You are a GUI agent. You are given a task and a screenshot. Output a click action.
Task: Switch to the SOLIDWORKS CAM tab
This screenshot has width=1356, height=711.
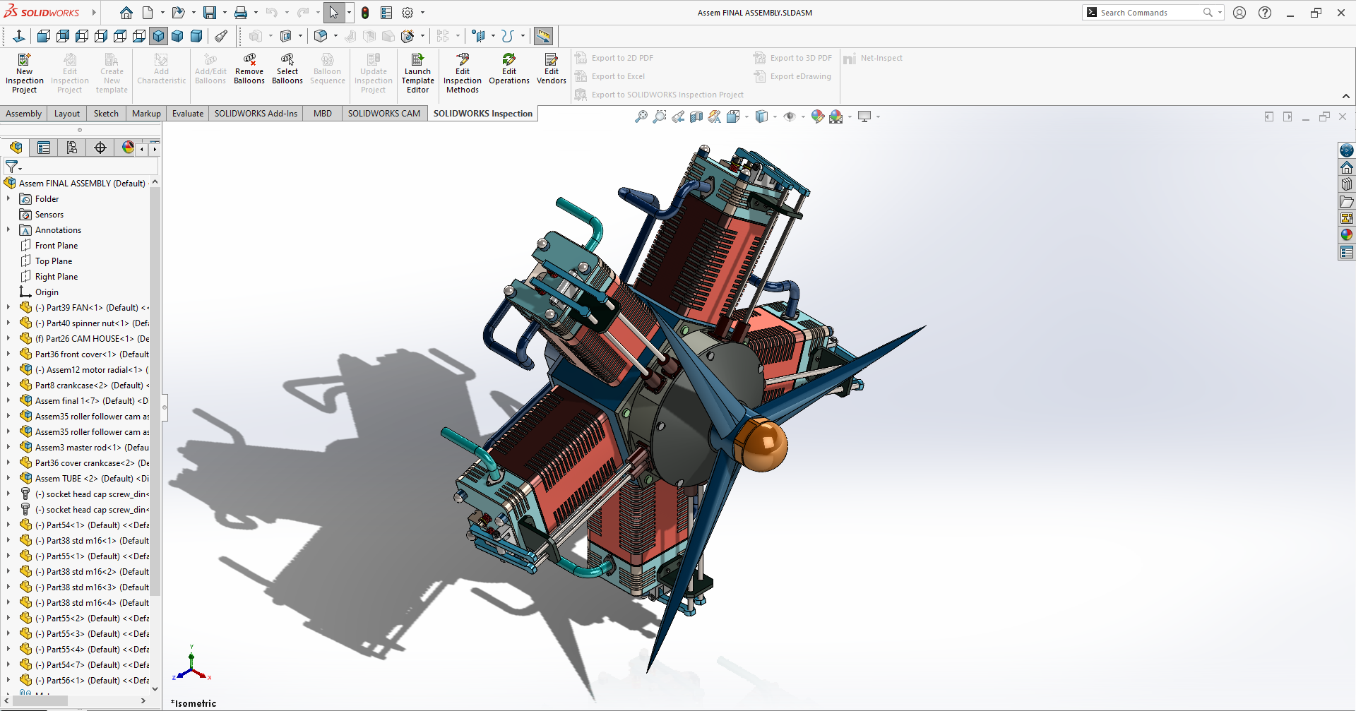383,114
